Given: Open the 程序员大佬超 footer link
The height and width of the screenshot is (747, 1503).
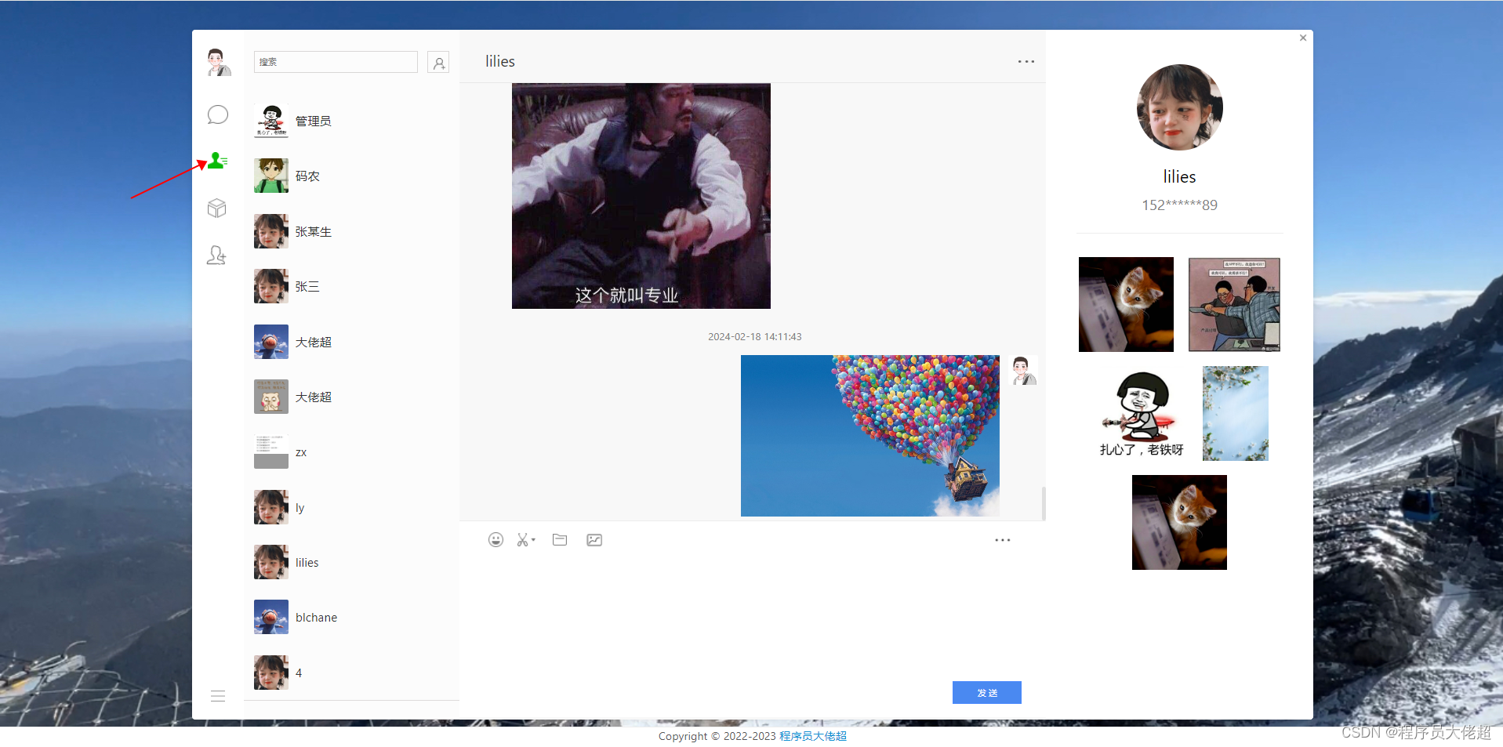Looking at the screenshot, I should pyautogui.click(x=813, y=736).
